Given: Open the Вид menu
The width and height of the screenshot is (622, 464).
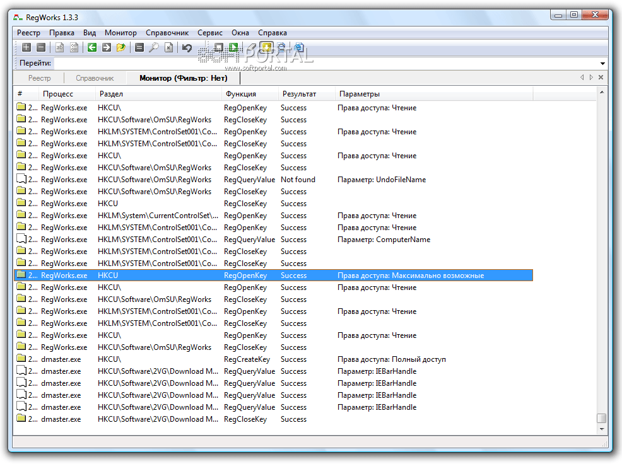Looking at the screenshot, I should (x=90, y=33).
